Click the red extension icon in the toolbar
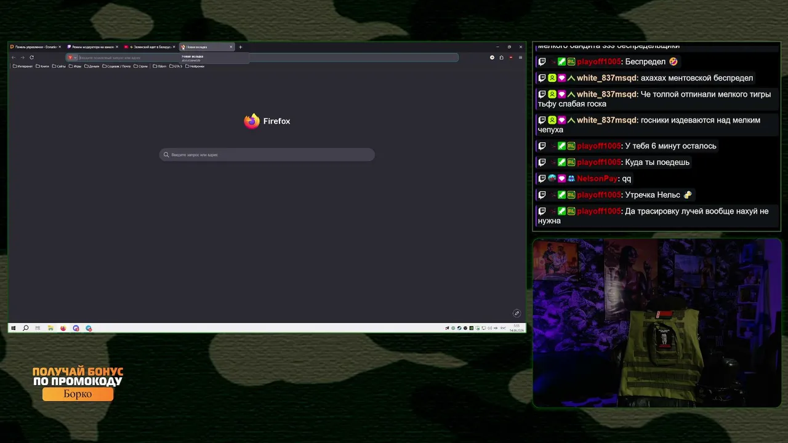 (x=510, y=57)
